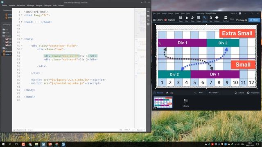Collapse the body tag fold on line 47

pos(22,39)
